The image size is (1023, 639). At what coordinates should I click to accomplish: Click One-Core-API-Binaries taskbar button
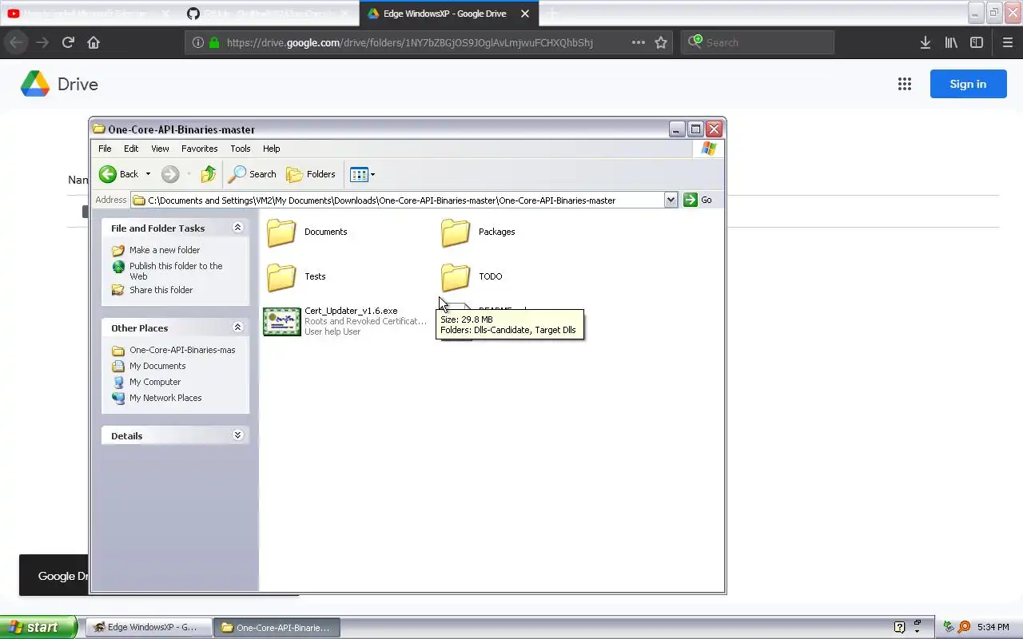(x=278, y=627)
